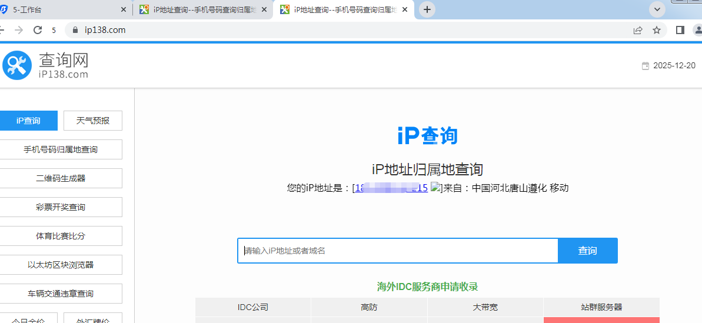Click the iP138 wrench logo
Viewport: 702px width, 323px height.
coord(17,65)
